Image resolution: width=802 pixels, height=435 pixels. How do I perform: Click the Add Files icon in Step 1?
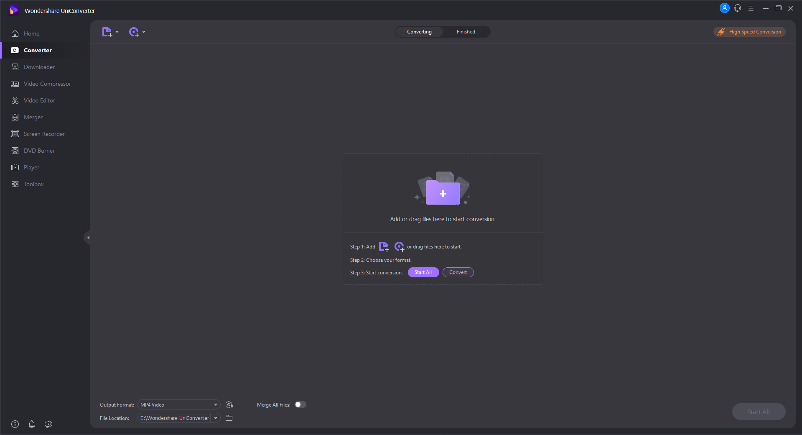[x=384, y=247]
